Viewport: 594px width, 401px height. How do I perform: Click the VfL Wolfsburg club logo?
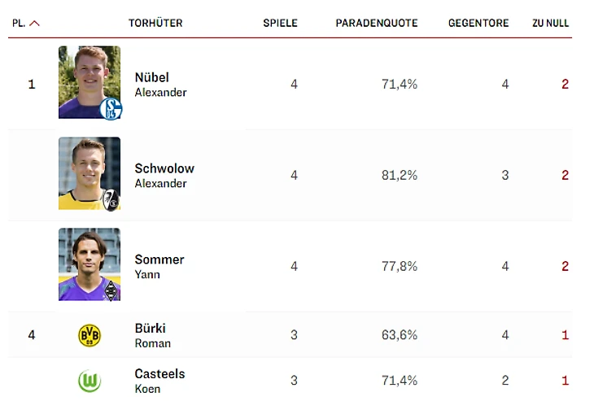pos(90,381)
